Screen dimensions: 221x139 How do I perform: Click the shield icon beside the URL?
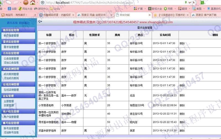pos(43,2)
